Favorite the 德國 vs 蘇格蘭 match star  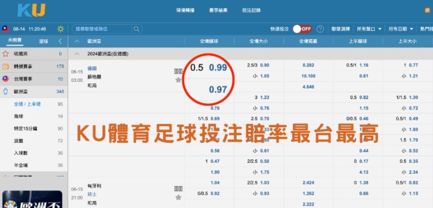(x=178, y=80)
